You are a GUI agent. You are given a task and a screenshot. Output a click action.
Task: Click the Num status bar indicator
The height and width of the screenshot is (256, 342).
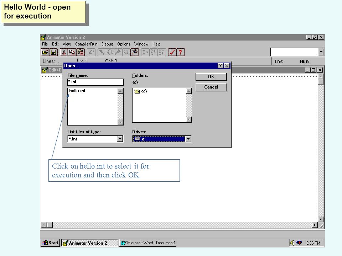[x=304, y=62]
